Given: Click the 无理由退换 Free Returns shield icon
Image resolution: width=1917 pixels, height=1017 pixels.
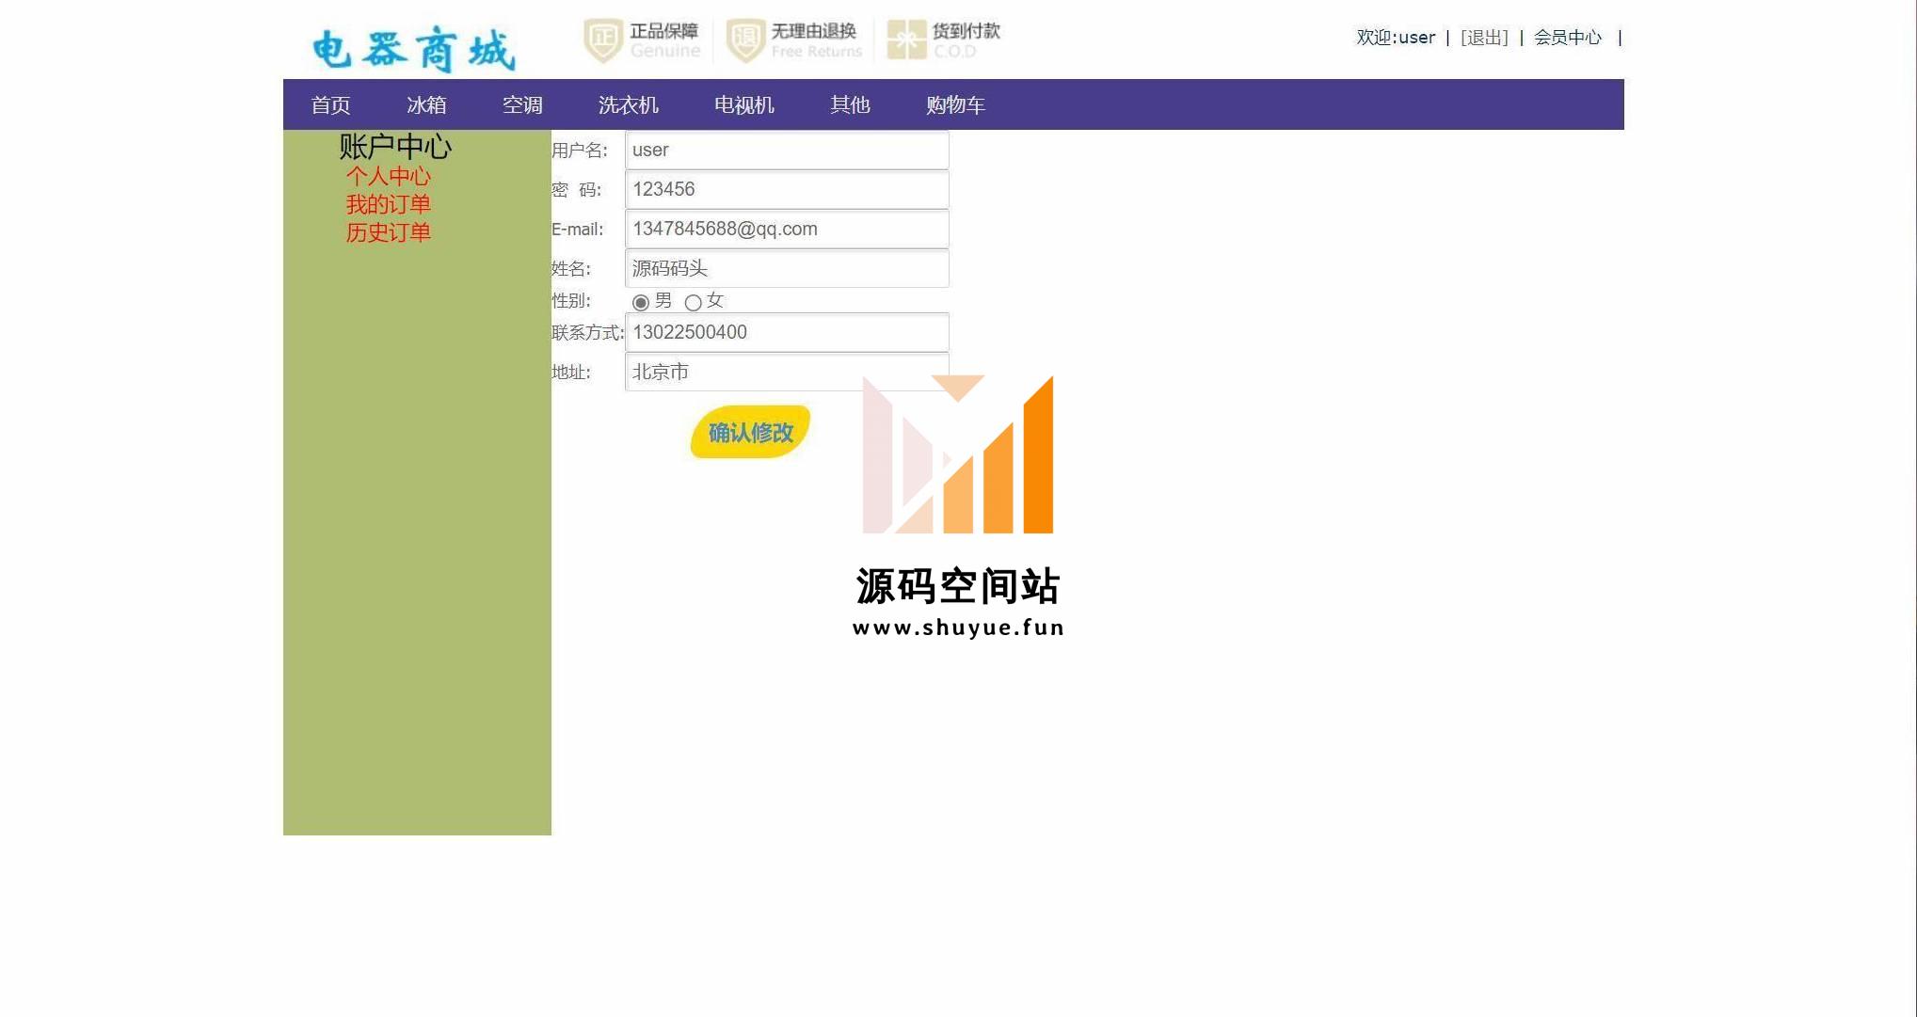Looking at the screenshot, I should pyautogui.click(x=745, y=40).
